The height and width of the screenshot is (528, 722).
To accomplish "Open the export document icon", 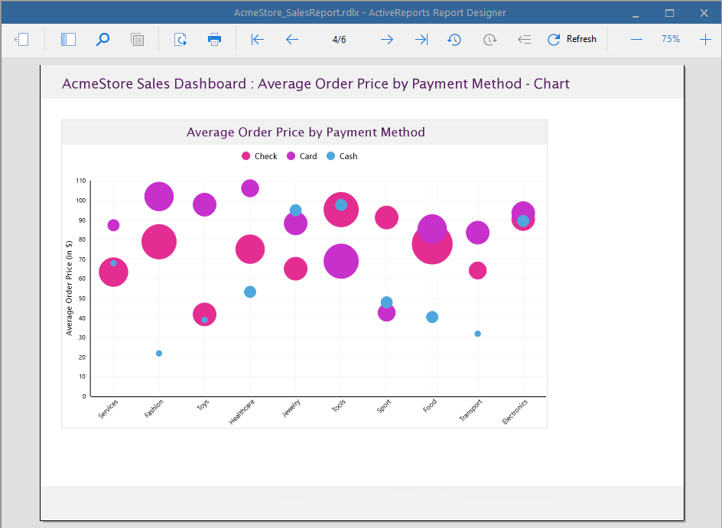I will [180, 40].
